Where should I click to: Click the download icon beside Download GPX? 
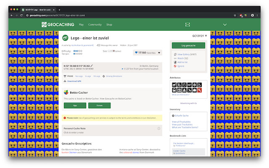(x=65, y=81)
